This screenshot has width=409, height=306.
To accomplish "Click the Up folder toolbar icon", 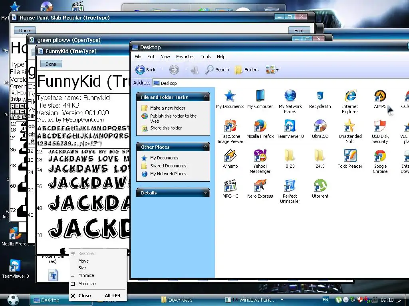I will 195,70.
